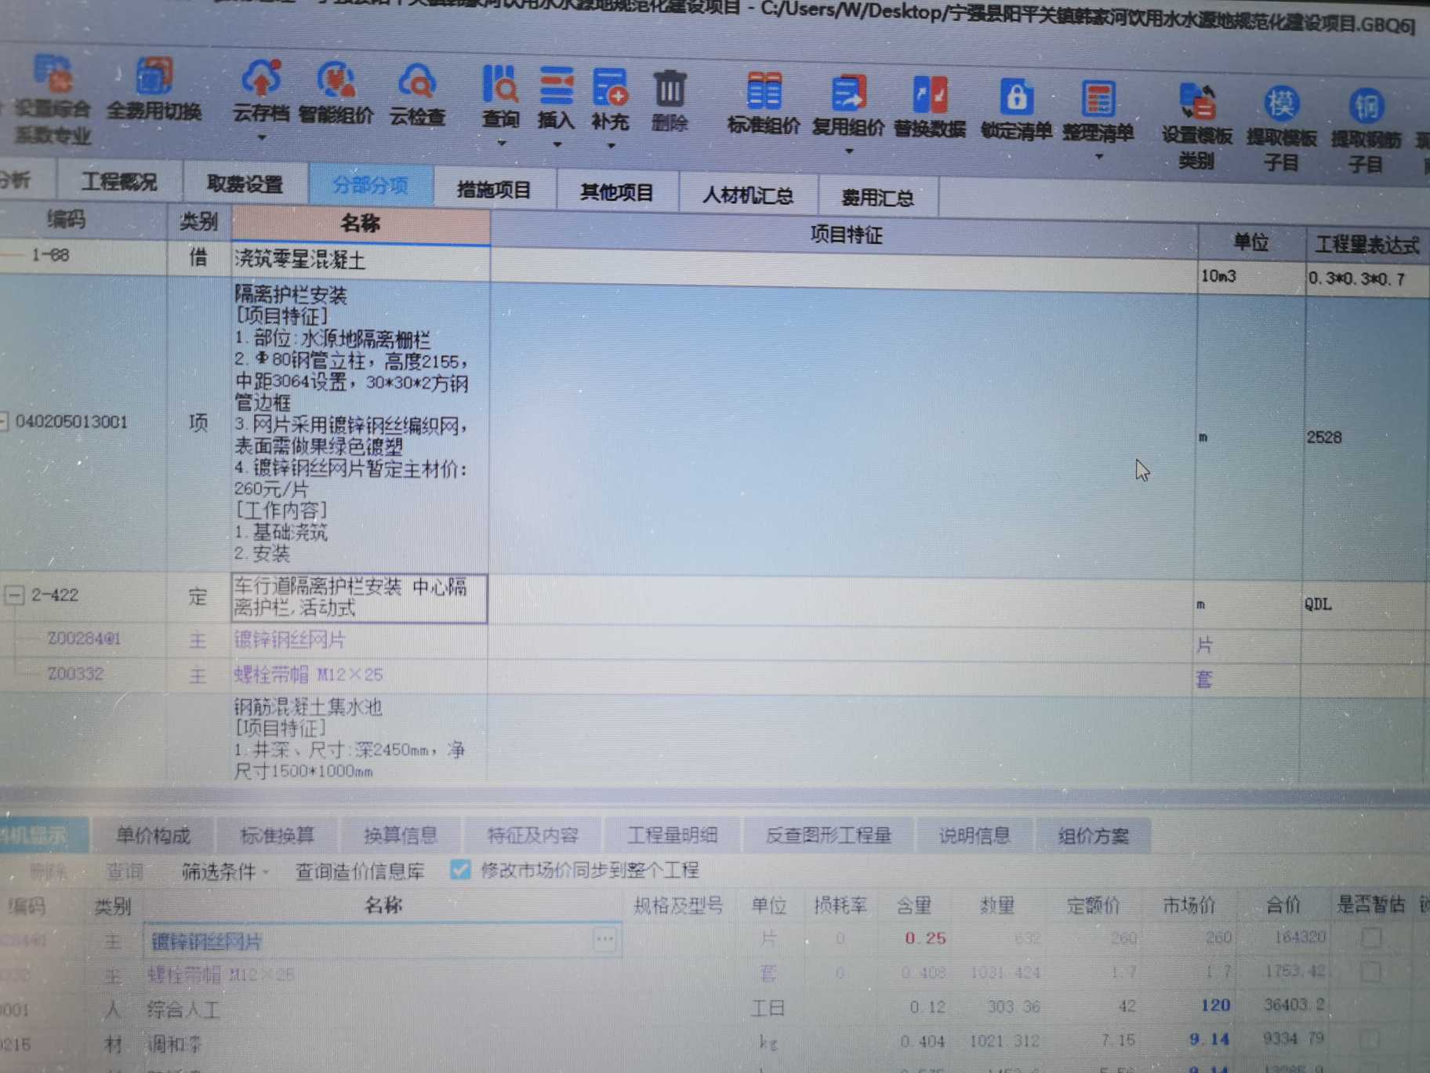This screenshot has height=1073, width=1430.
Task: Open the 筛选条件 filter dropdown
Action: [225, 871]
